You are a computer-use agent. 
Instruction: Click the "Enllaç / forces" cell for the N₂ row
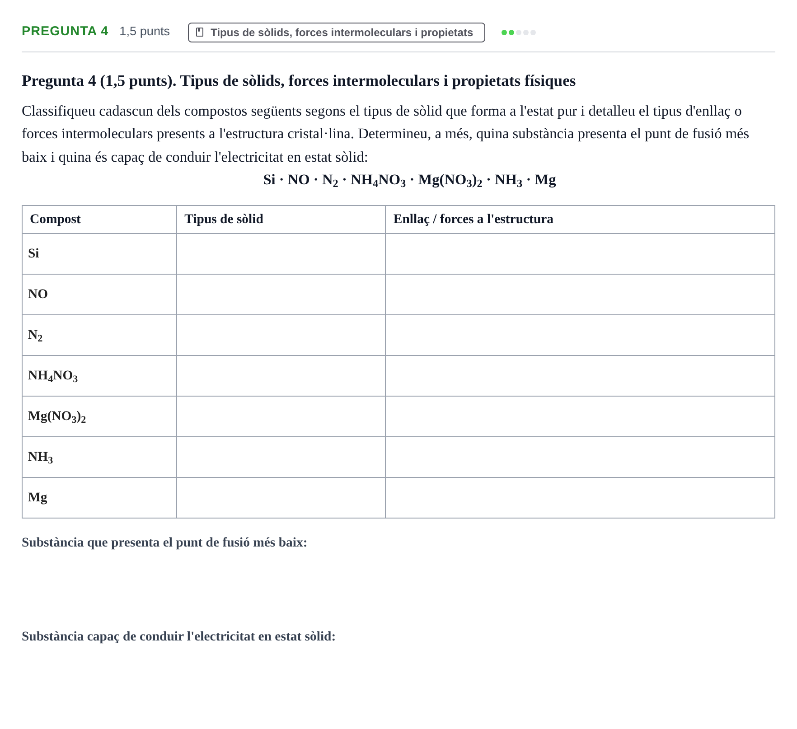[580, 335]
